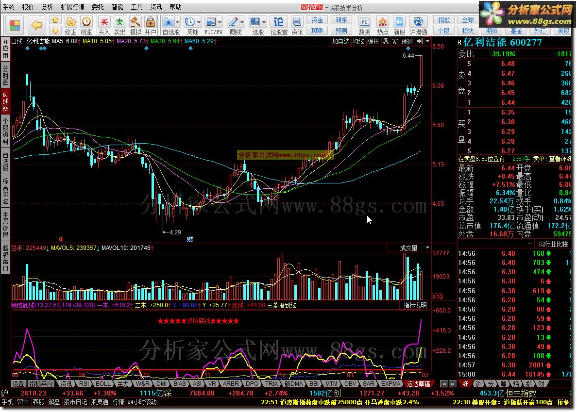Toggle the 叠 overlay option
This screenshot has height=412, width=577.
386,41
